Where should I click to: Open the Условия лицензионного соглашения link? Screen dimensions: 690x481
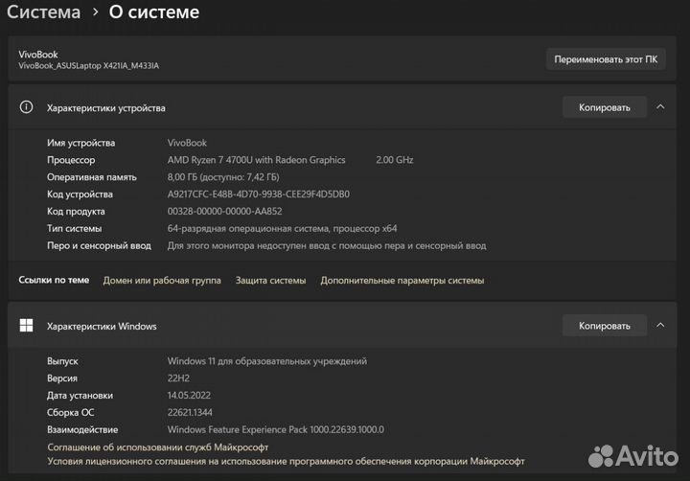(x=286, y=462)
